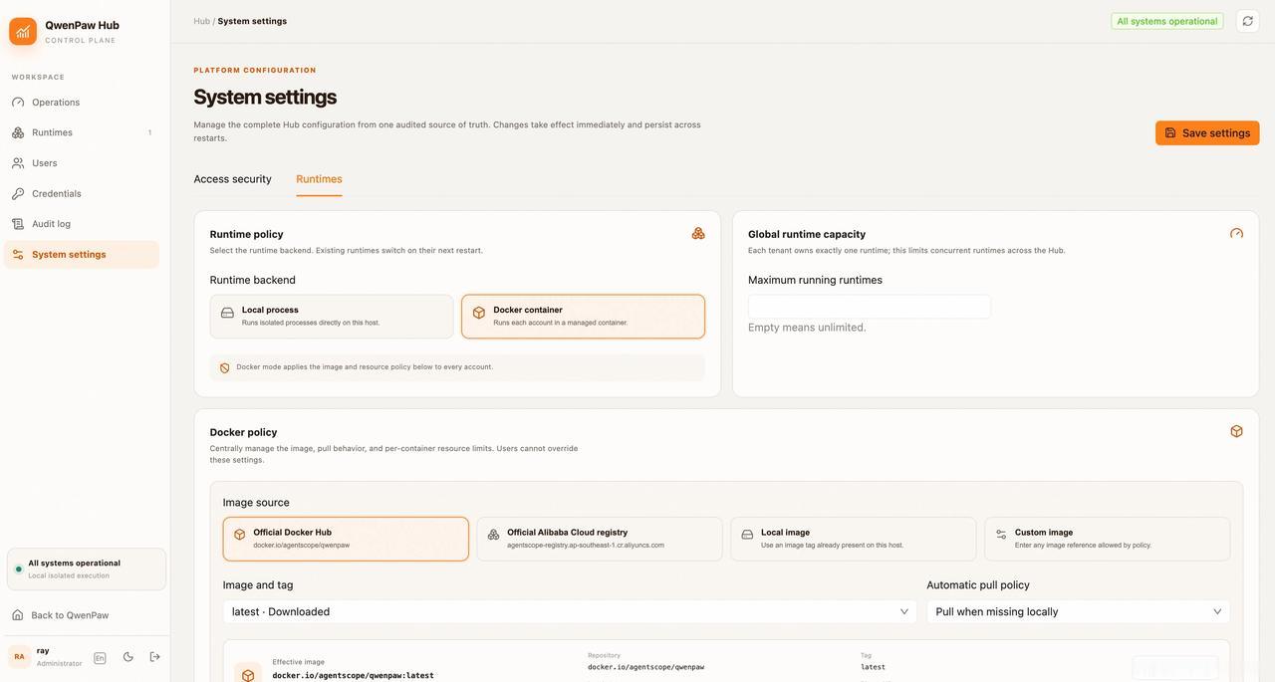Click the All systems operational badge at top
Viewport: 1275px width, 682px height.
tap(1167, 21)
